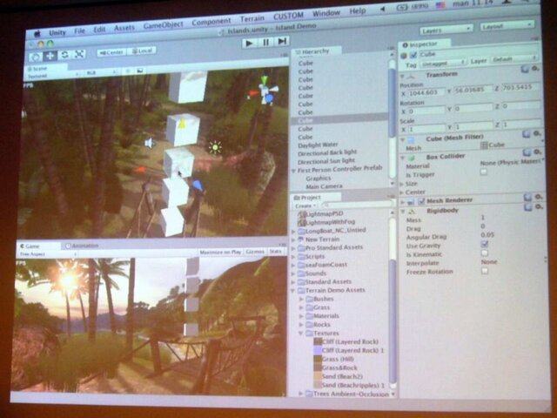Select the audio source speaker gizmo

pyautogui.click(x=150, y=143)
